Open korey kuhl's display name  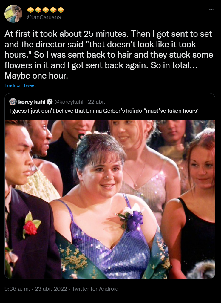pyautogui.click(x=32, y=102)
